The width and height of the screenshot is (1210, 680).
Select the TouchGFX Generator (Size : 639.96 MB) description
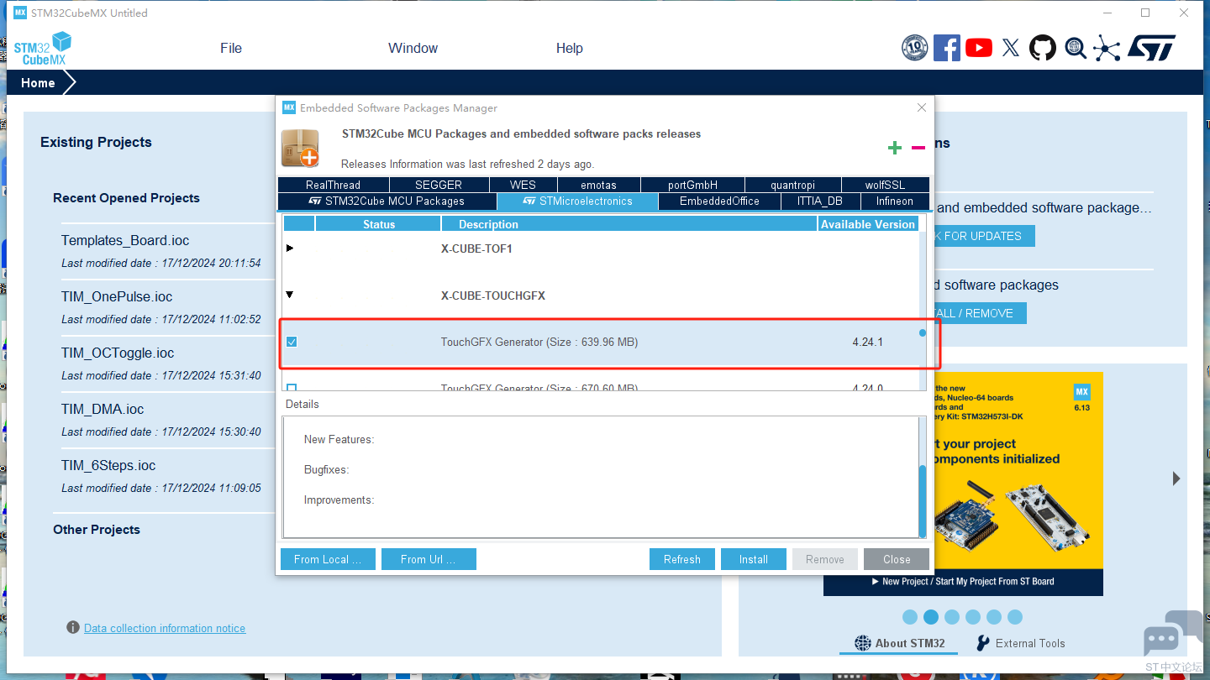coord(539,342)
